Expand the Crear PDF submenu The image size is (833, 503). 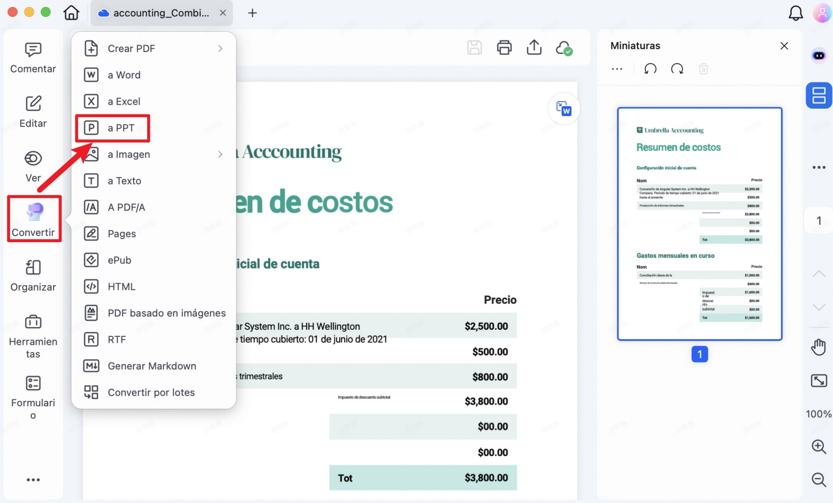(x=220, y=48)
